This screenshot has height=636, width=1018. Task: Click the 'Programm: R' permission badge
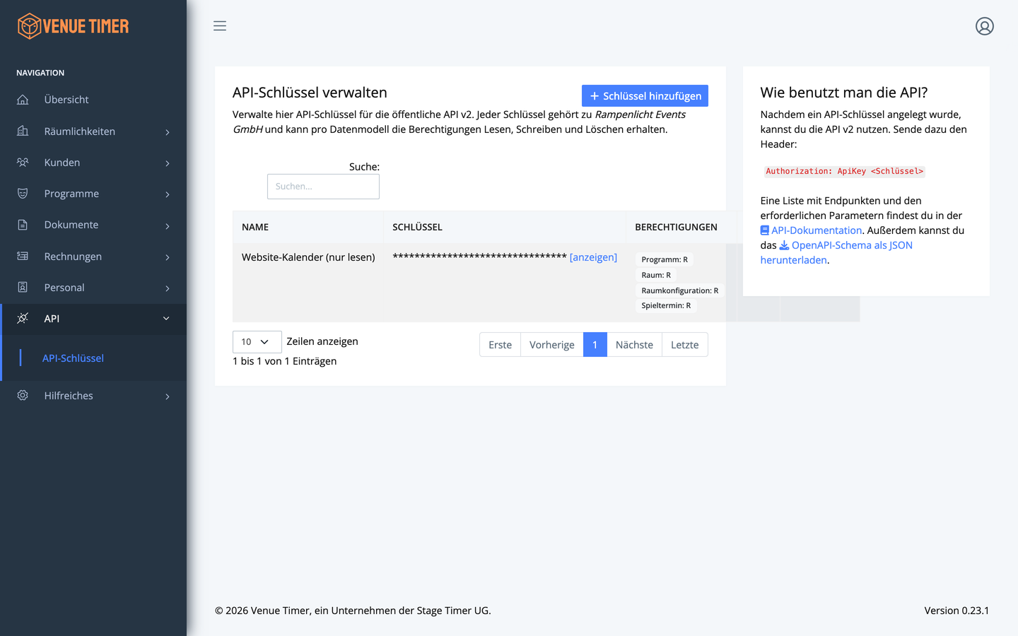[665, 259]
